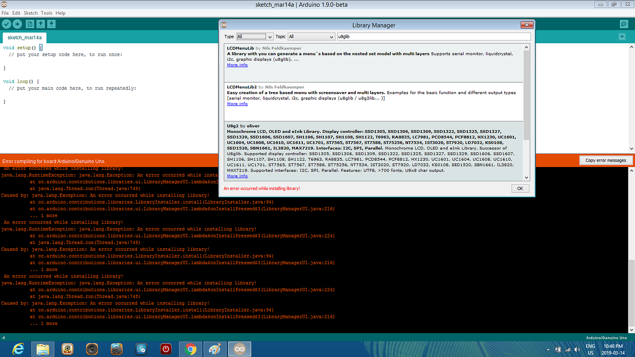
Task: Open the Serial Monitor magnifier icon
Action: coord(623,23)
